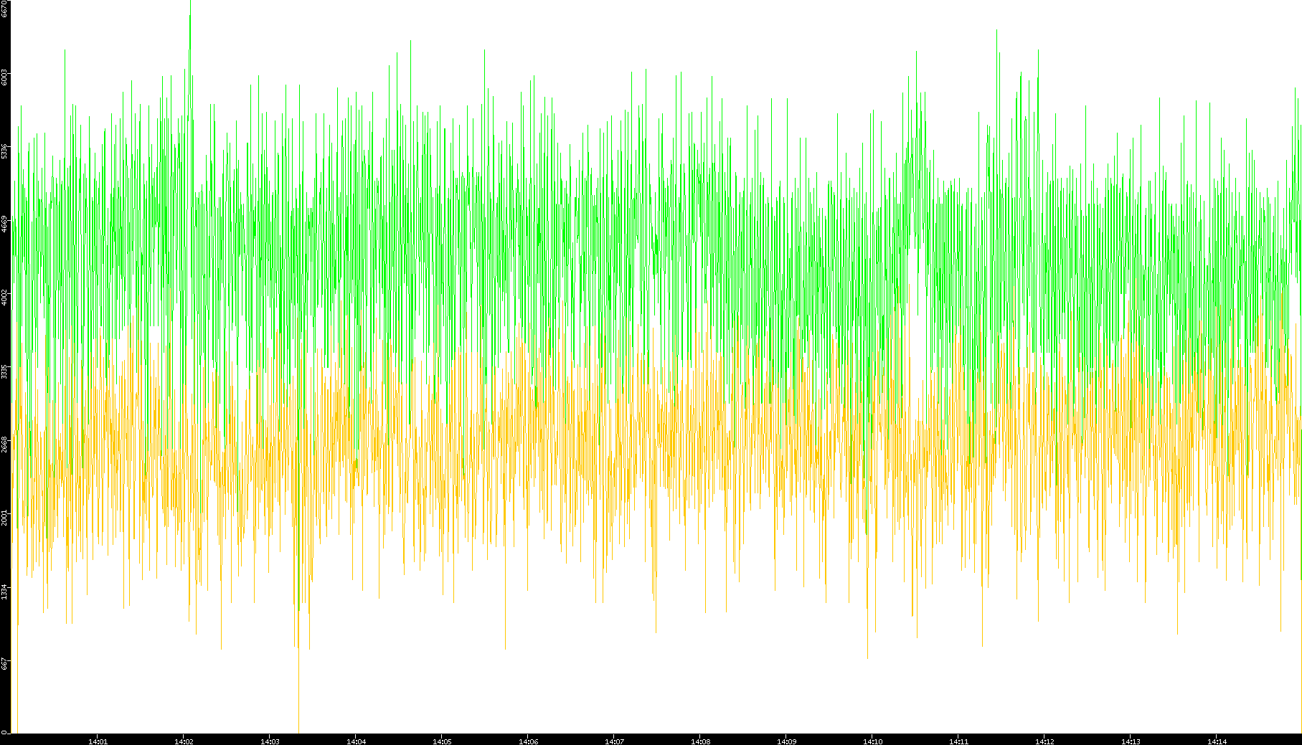1302x745 pixels.
Task: Click the 14:01 time axis label
Action: click(x=98, y=741)
